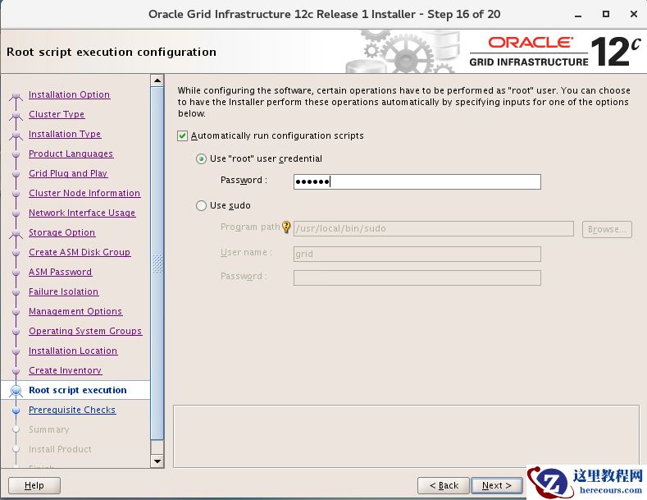Open Failure Isolation step link

[63, 291]
